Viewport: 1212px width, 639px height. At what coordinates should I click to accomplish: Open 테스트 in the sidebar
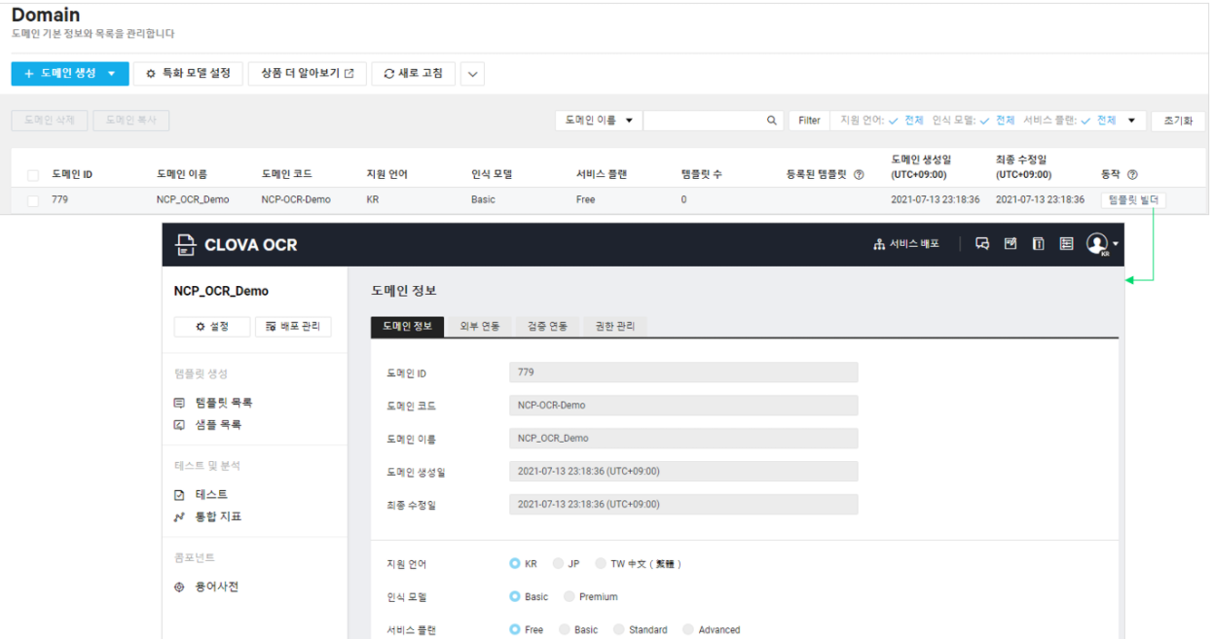click(x=201, y=495)
